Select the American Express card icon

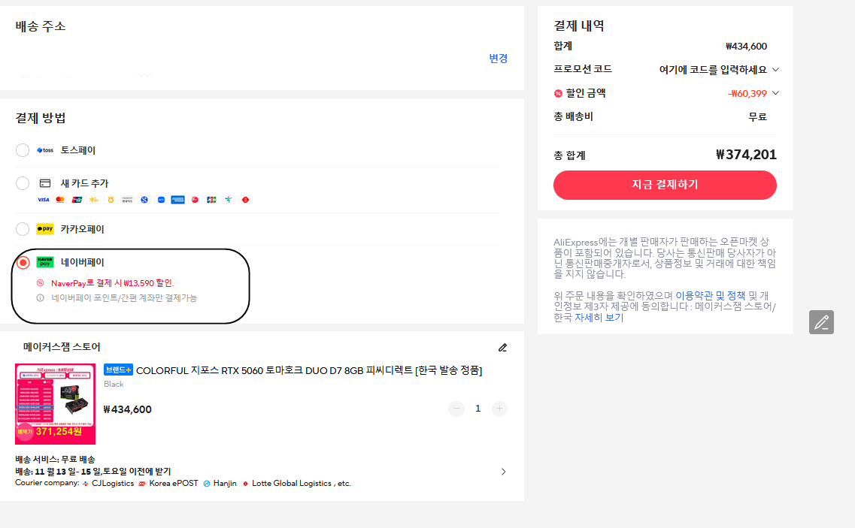pyautogui.click(x=177, y=200)
